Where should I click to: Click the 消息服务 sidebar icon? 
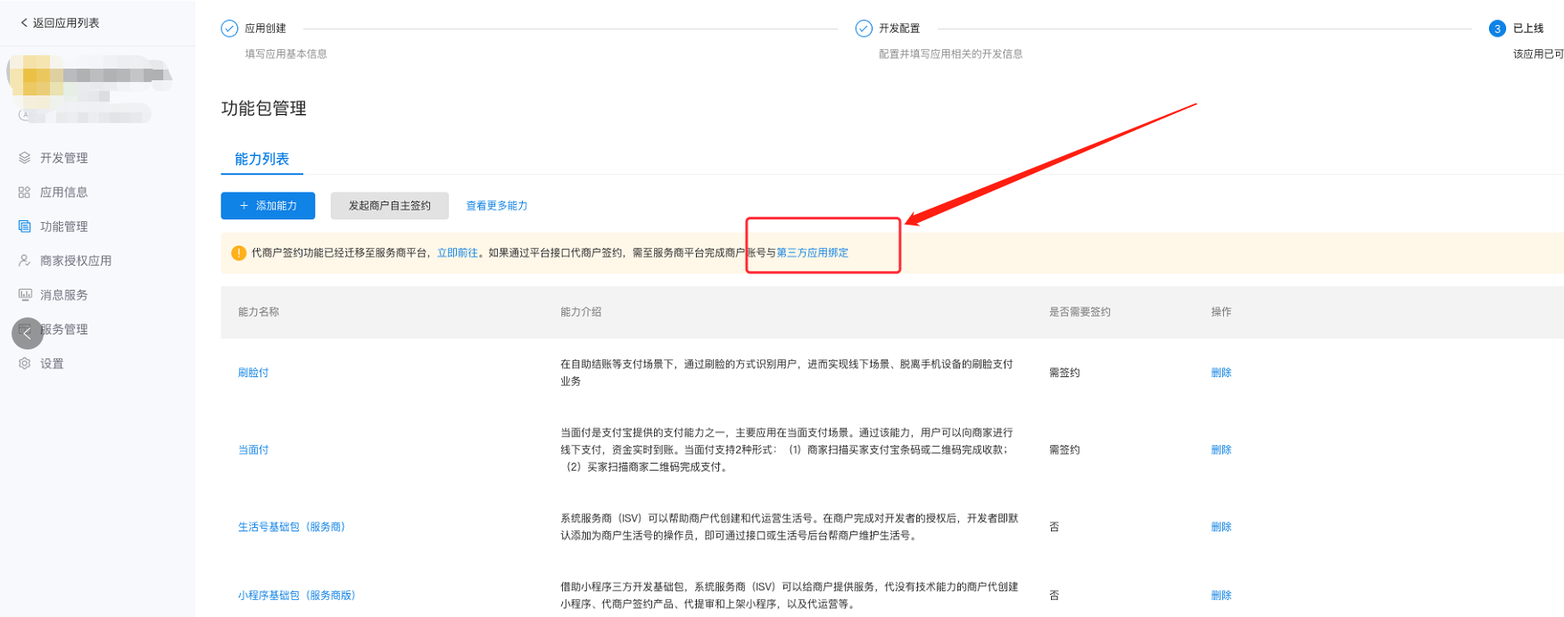24,294
